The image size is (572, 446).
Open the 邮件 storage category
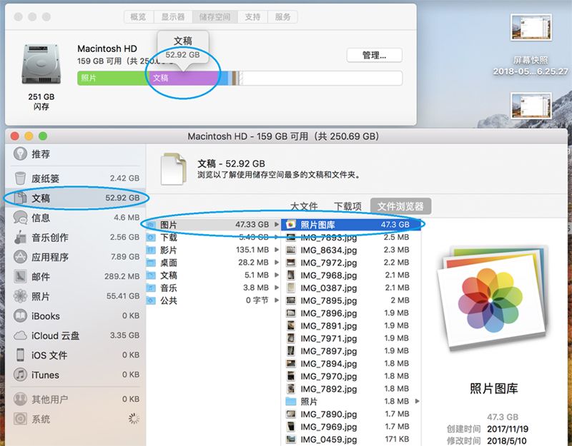[x=41, y=276]
